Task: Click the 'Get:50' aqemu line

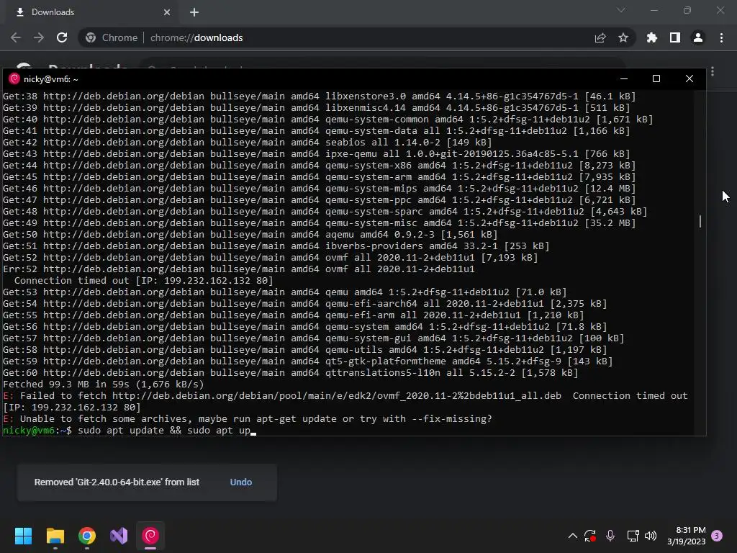Action: (250, 234)
